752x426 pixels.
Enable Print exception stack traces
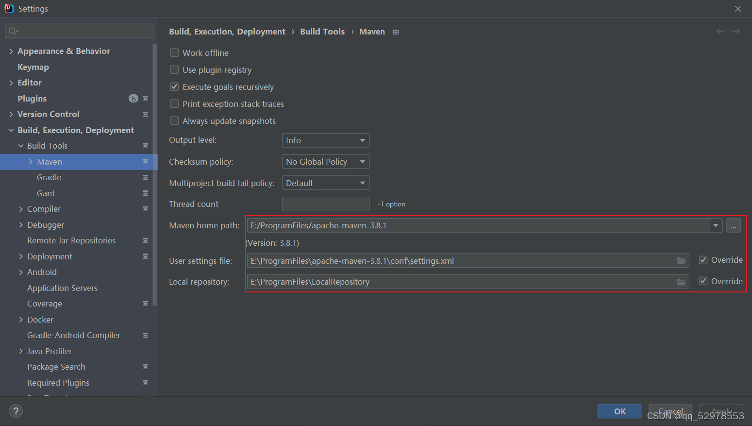point(174,103)
